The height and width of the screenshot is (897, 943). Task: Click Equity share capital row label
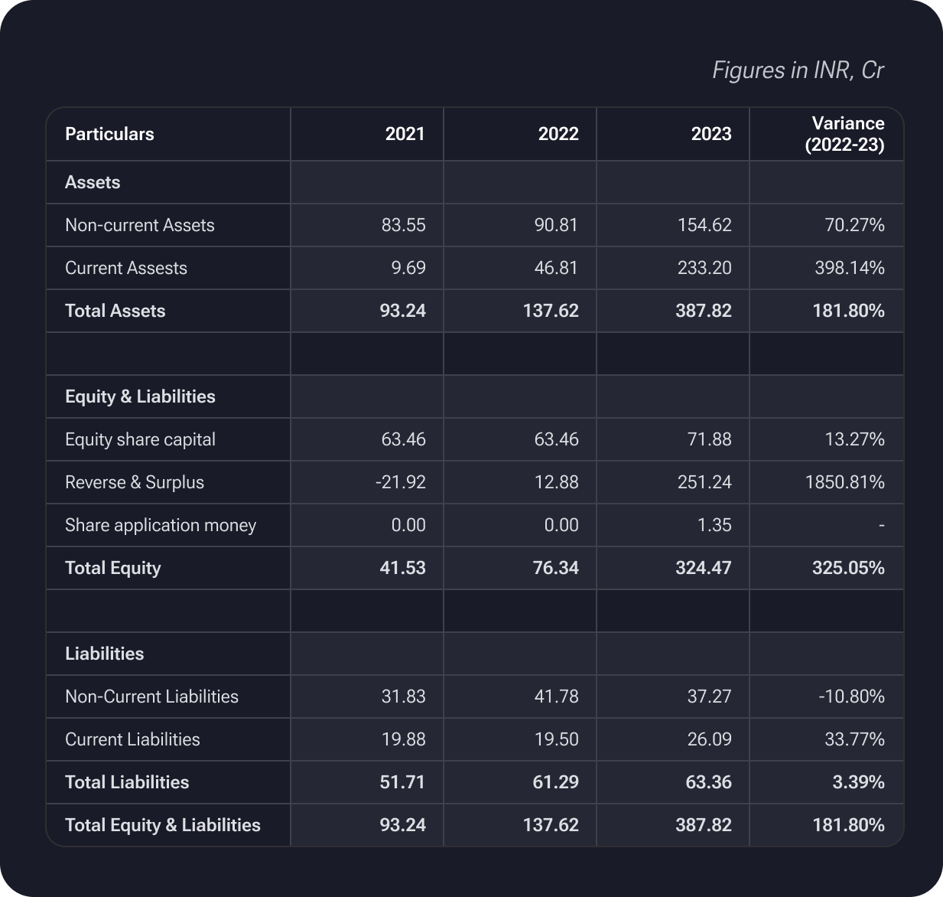[140, 439]
